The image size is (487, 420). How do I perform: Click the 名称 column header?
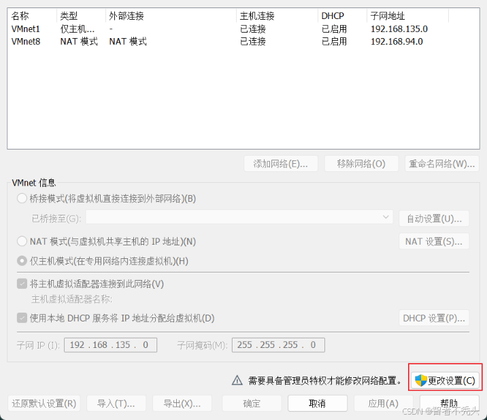pyautogui.click(x=32, y=16)
